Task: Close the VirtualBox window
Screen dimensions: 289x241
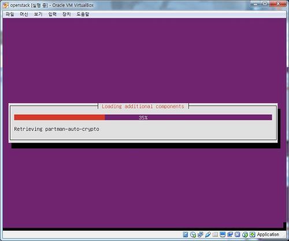Action: pyautogui.click(x=278, y=3)
